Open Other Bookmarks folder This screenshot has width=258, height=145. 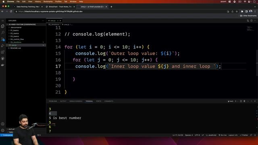(x=248, y=16)
